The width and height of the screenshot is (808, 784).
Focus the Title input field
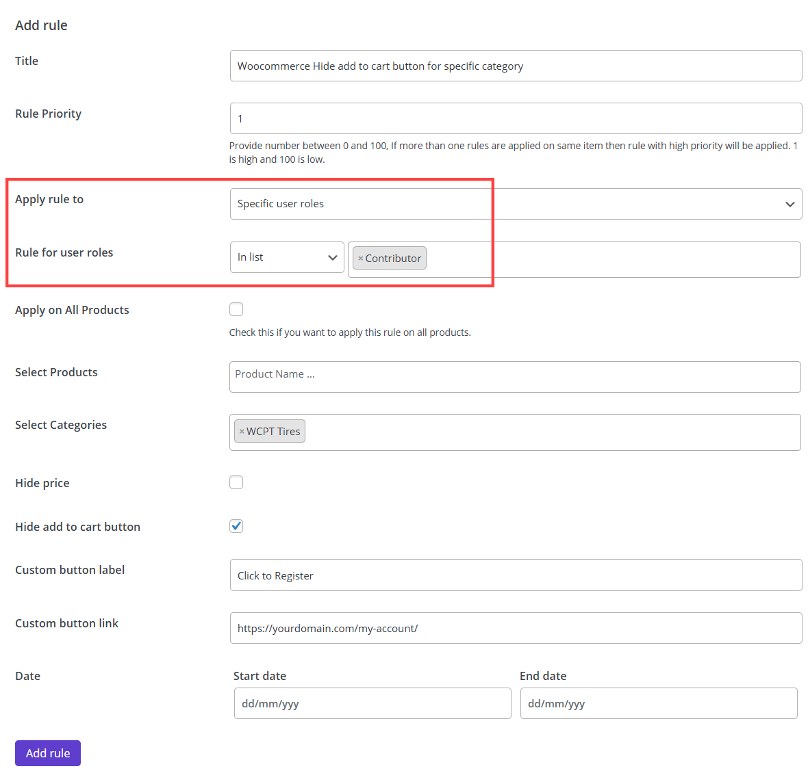516,66
